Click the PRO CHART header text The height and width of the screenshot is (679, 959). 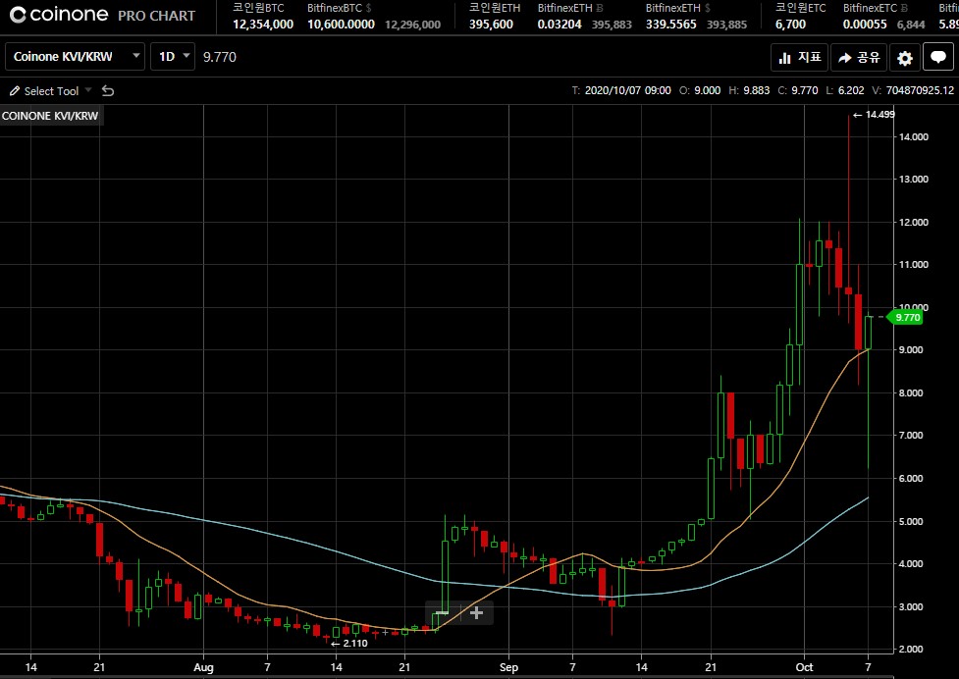(157, 16)
